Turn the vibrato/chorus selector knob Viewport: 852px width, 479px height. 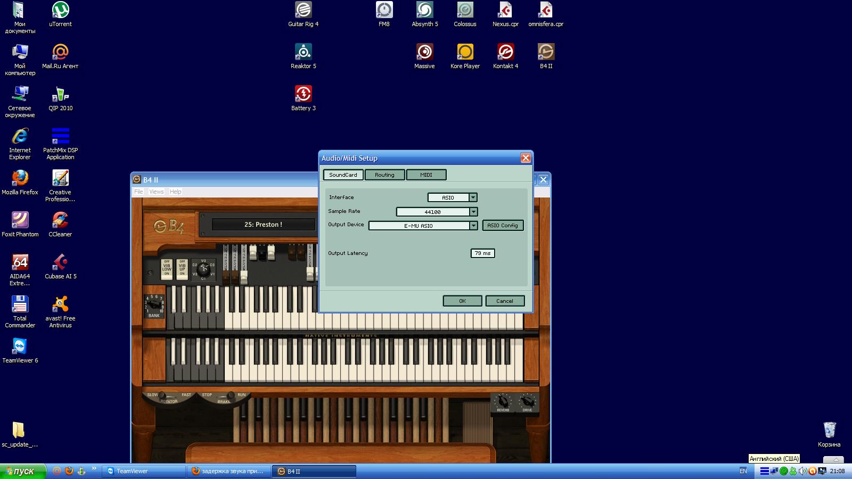[x=203, y=269]
